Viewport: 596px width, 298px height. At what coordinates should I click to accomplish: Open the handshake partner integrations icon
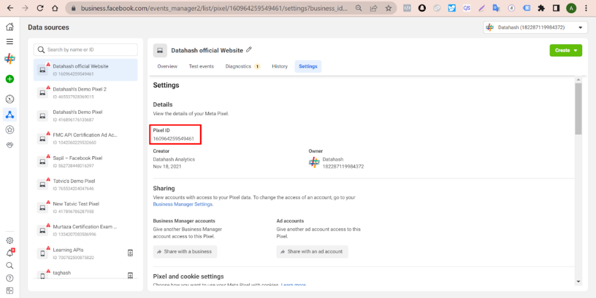10,145
